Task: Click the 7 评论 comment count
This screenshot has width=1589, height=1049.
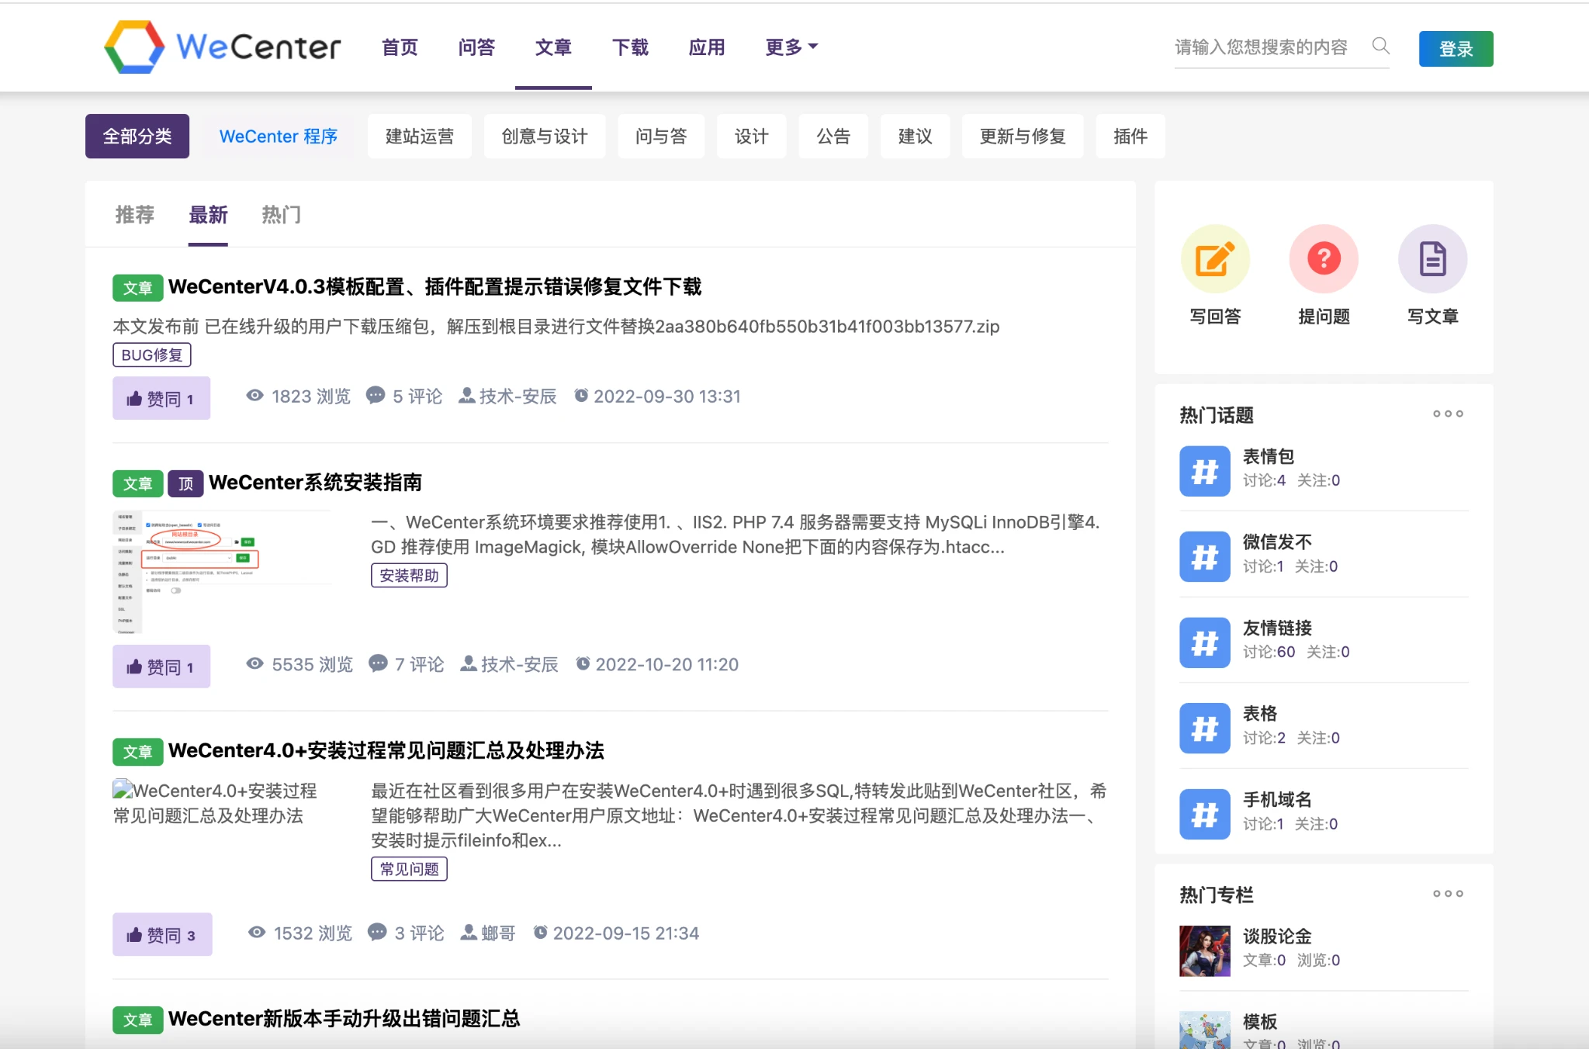Action: click(x=406, y=664)
